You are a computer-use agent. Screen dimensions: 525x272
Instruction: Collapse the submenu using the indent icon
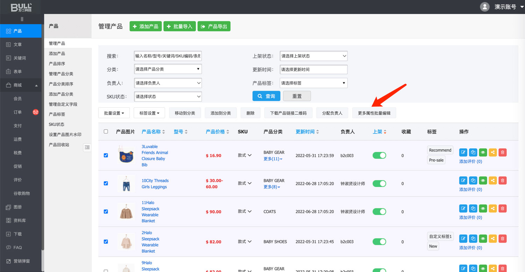coord(87,148)
